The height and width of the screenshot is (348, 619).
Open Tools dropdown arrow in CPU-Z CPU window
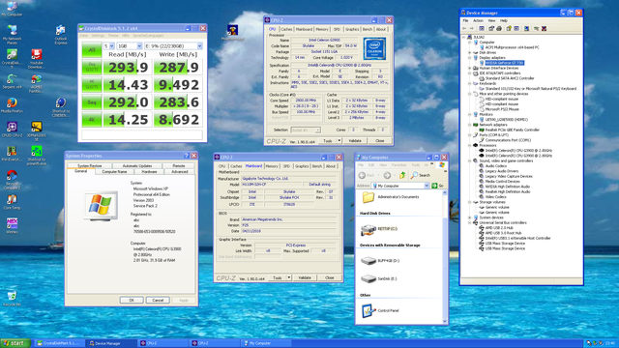coord(339,140)
